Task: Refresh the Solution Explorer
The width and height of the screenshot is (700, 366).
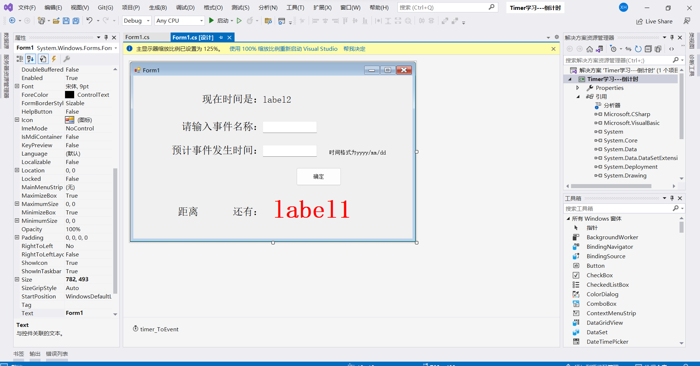Action: coord(638,49)
